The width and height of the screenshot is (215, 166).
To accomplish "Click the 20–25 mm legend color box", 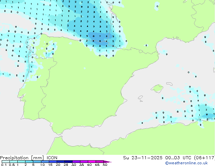I will pos(60,162).
